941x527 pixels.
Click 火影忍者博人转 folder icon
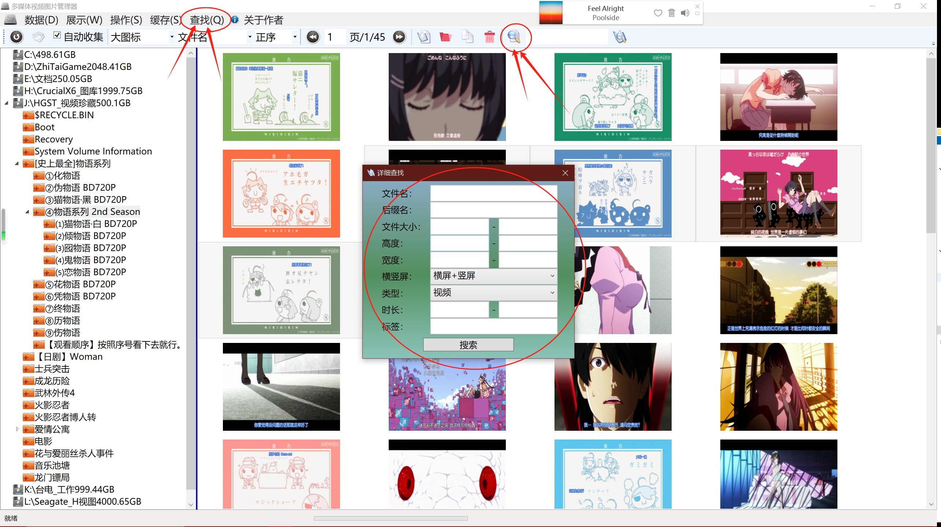pos(28,417)
